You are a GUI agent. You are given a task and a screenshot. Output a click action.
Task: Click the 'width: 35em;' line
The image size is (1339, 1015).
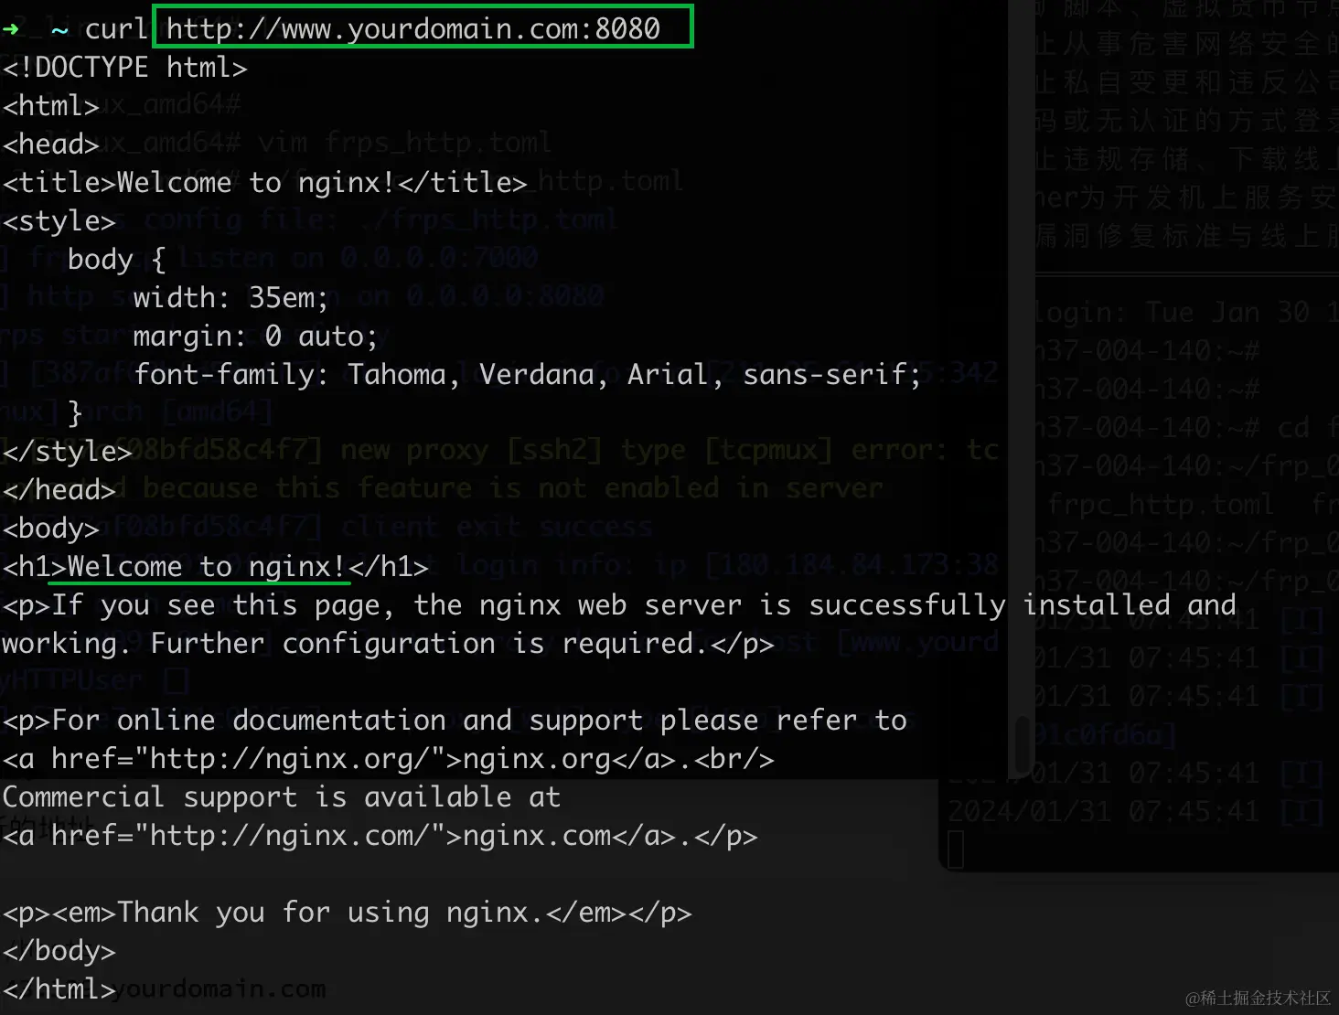[230, 298]
